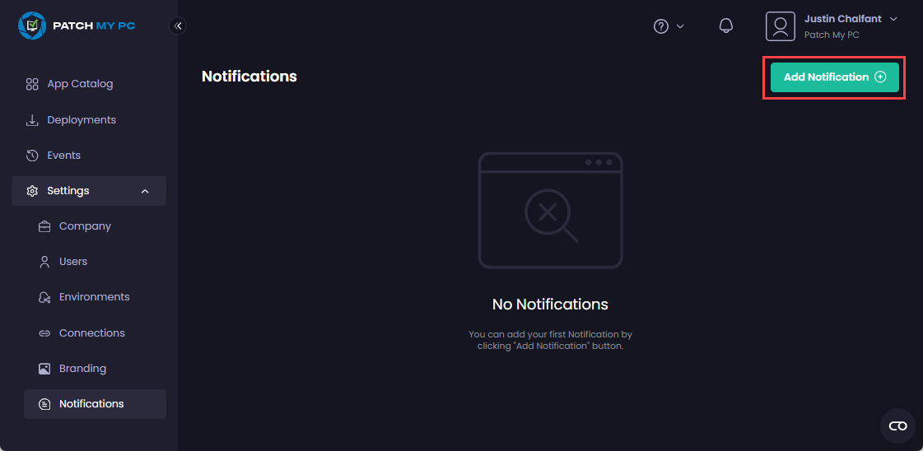Open the Users settings page

click(72, 262)
